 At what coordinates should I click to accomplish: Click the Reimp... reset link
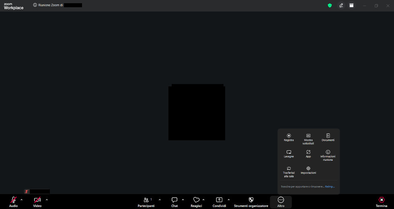[330, 186]
